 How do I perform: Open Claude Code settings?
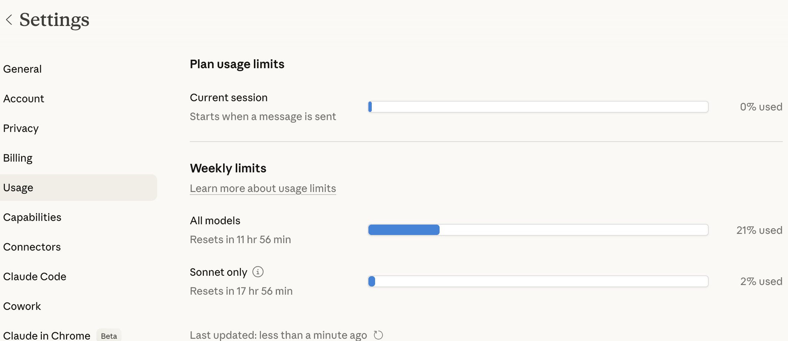(35, 277)
